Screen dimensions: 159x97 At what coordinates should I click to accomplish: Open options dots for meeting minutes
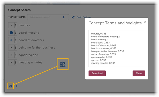click(16, 62)
